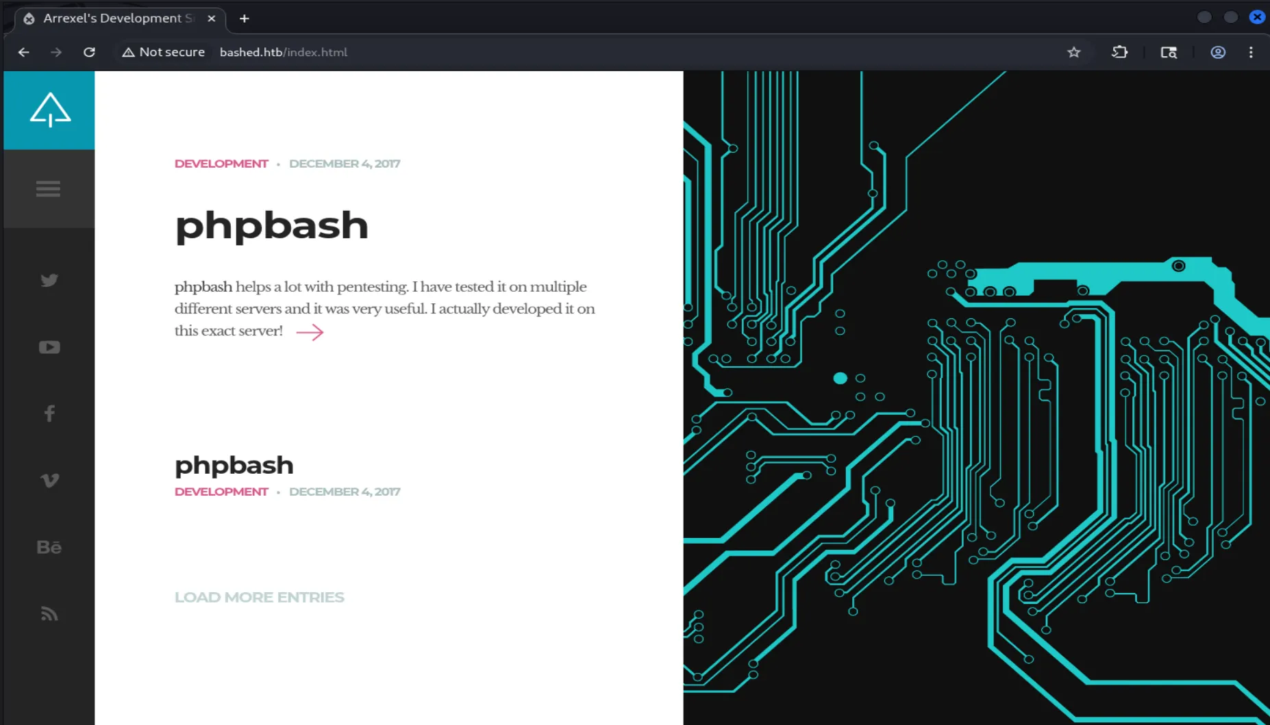
Task: Open the RSS feed icon
Action: coord(49,613)
